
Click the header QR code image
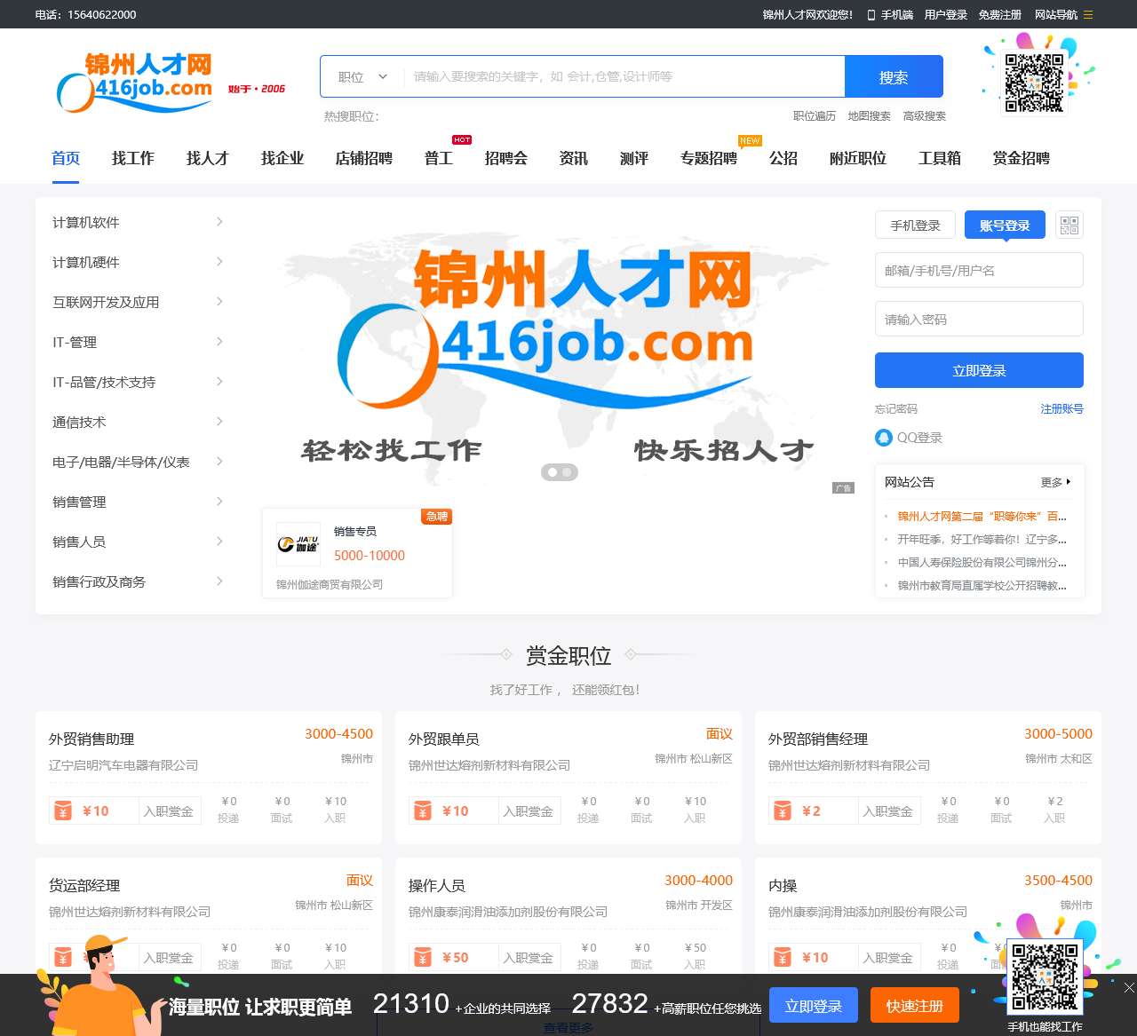pyautogui.click(x=1034, y=82)
